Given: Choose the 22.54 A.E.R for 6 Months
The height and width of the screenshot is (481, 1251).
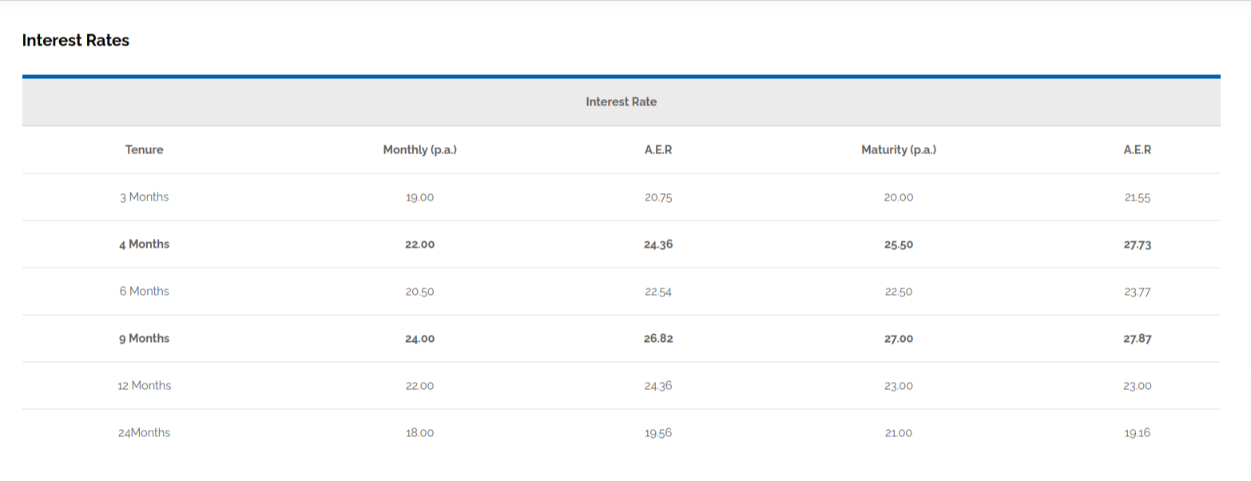Looking at the screenshot, I should pyautogui.click(x=658, y=292).
